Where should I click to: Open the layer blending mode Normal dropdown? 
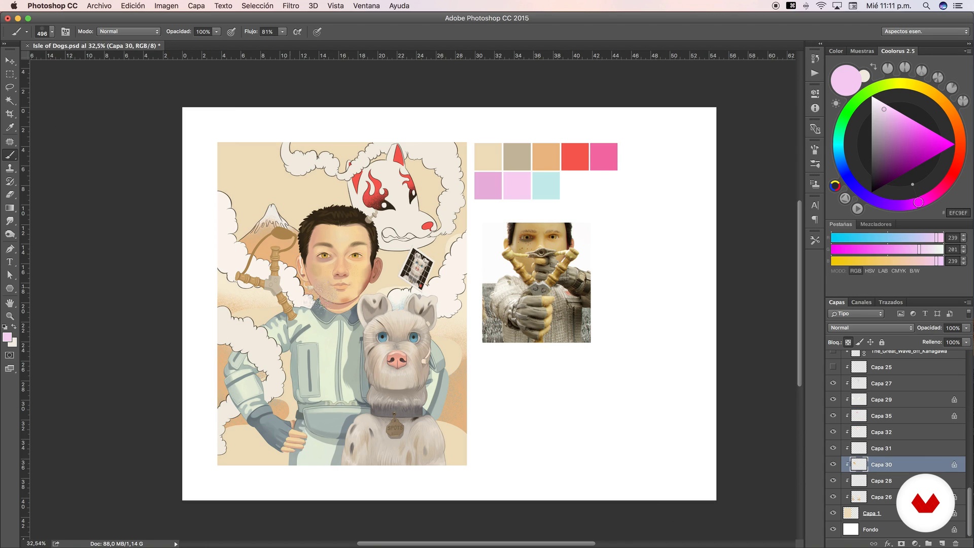pos(871,328)
